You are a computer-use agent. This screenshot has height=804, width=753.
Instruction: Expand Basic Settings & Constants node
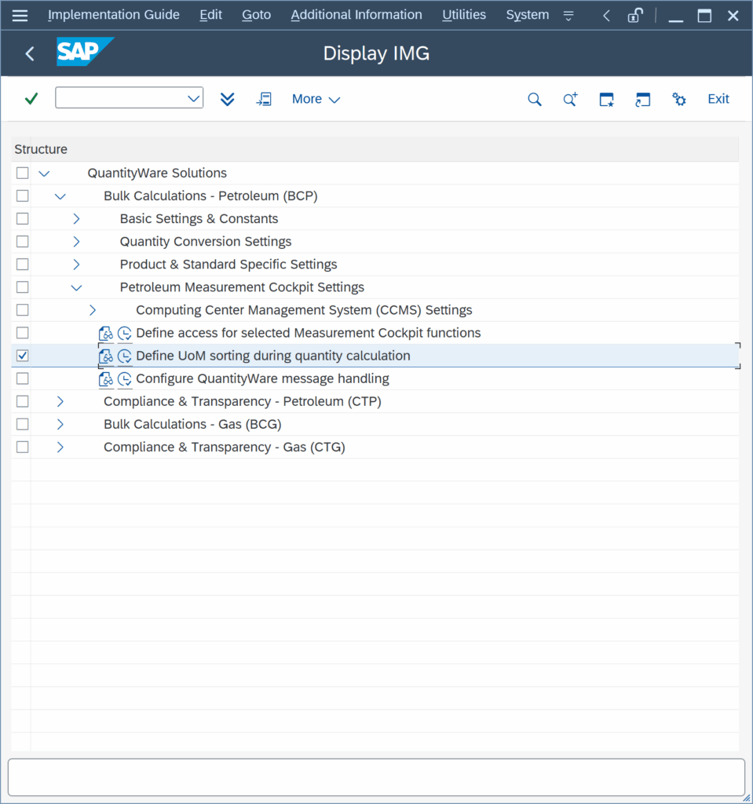click(76, 219)
